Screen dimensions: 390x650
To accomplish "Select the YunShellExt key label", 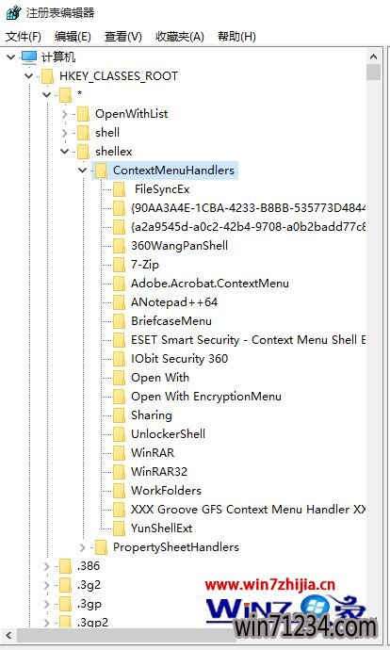I will point(162,528).
